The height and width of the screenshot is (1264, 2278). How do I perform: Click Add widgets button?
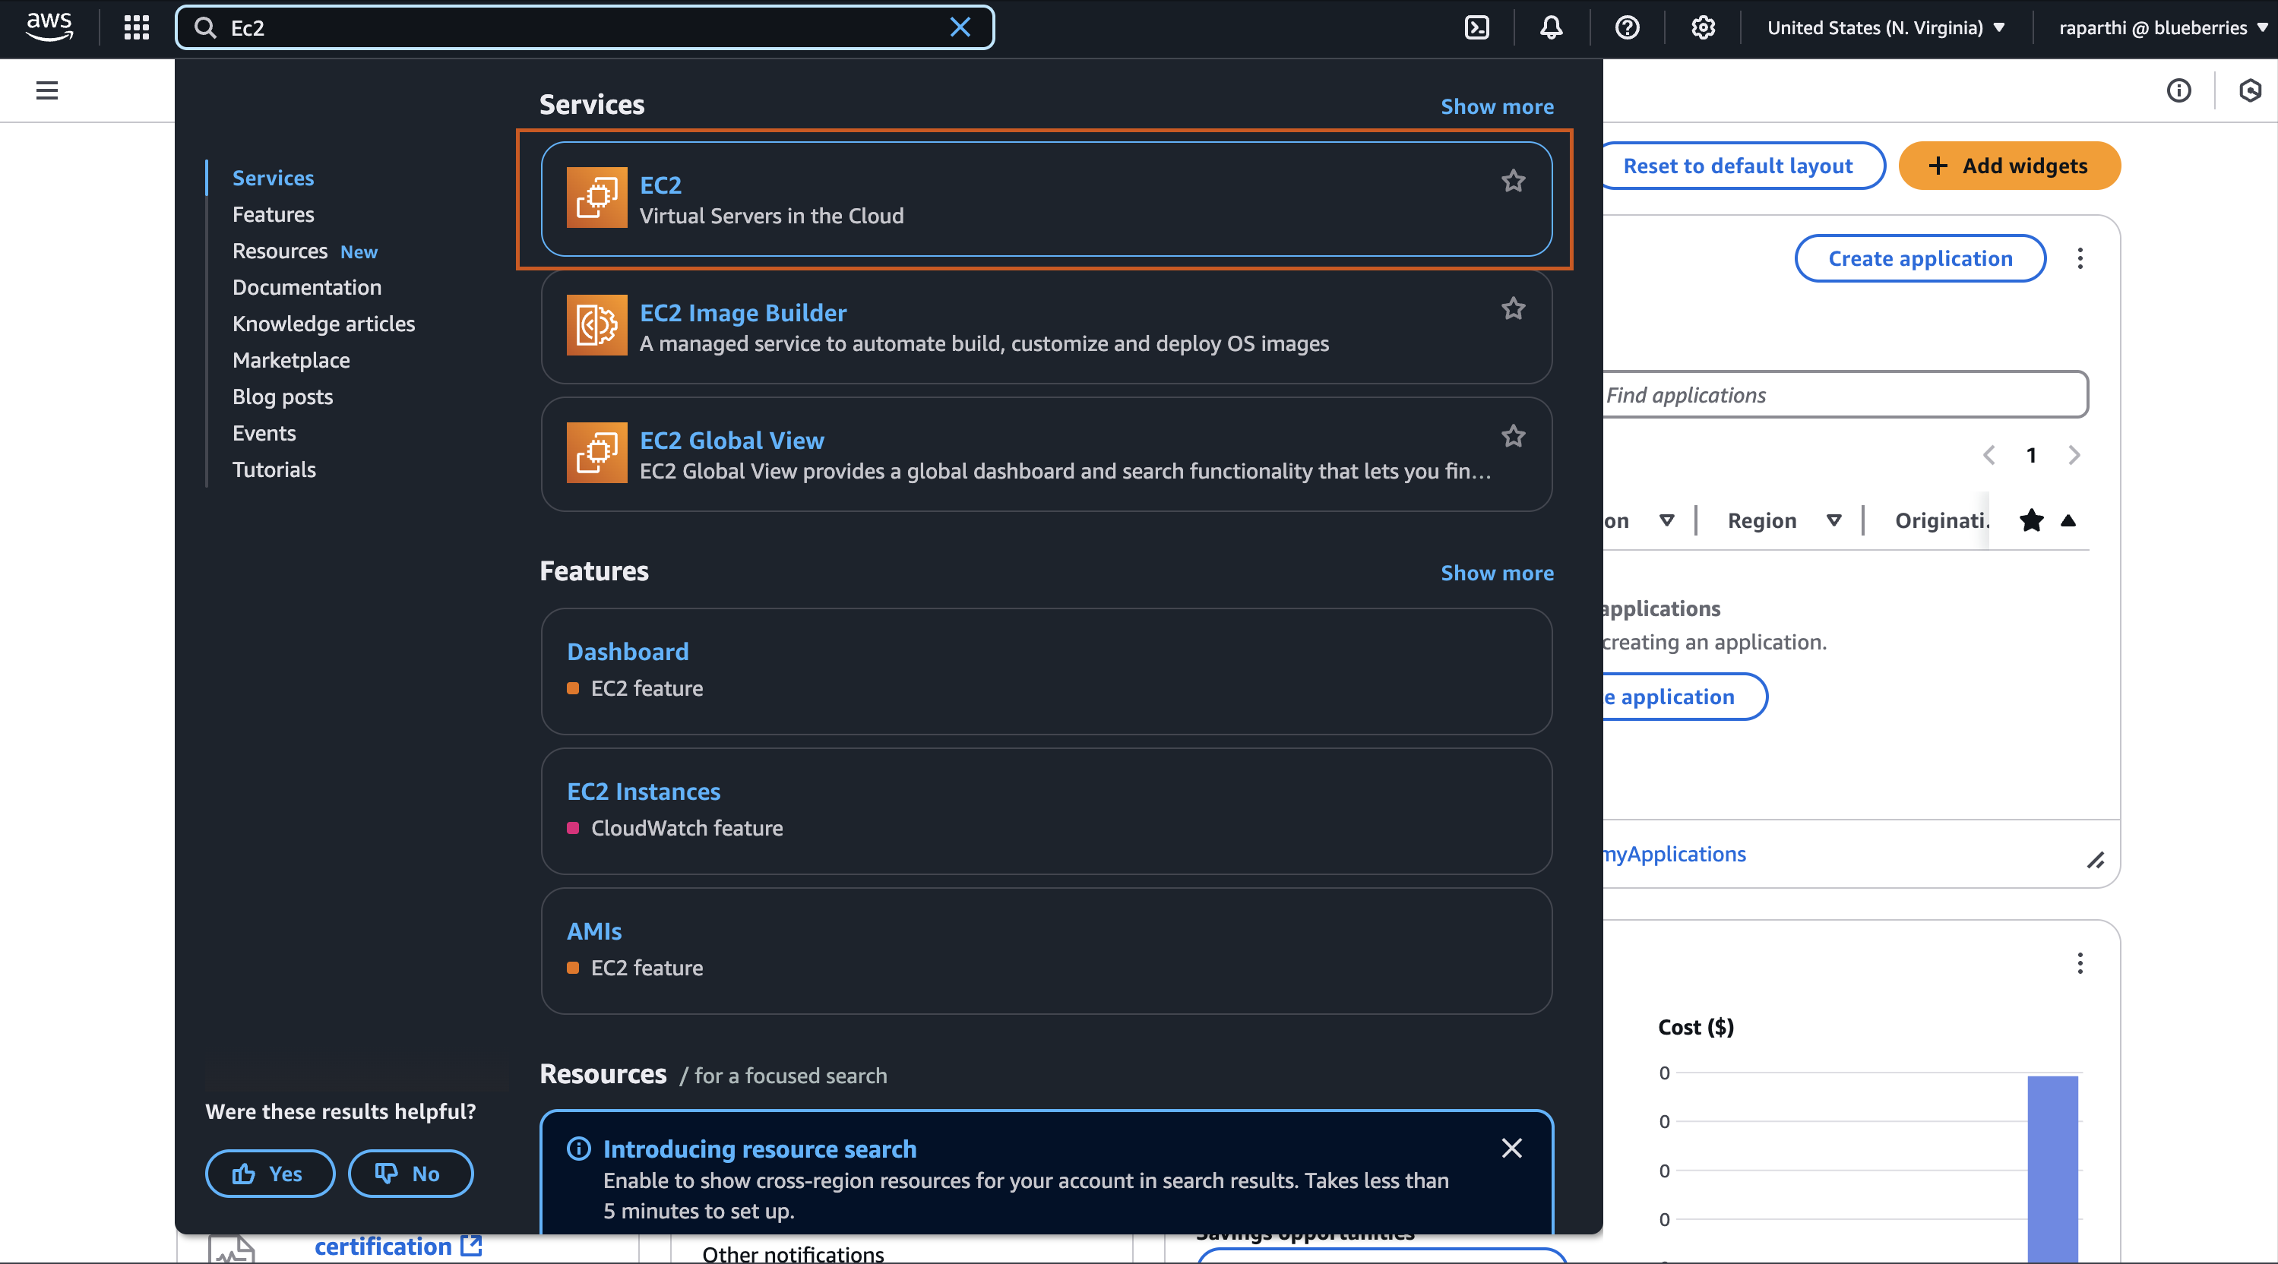coord(2009,166)
